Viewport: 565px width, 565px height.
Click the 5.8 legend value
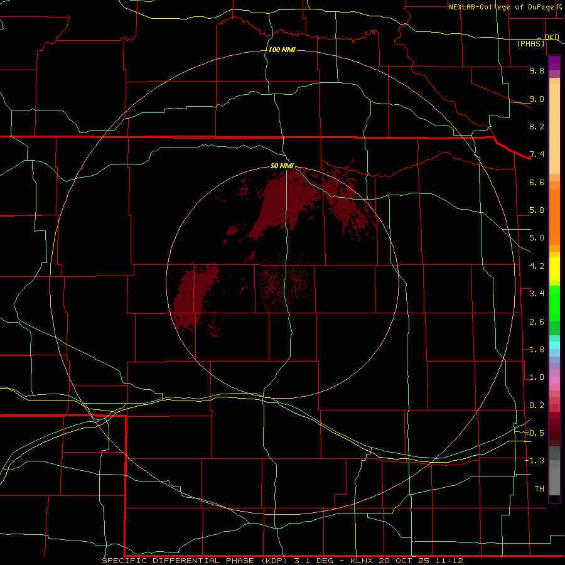click(537, 210)
